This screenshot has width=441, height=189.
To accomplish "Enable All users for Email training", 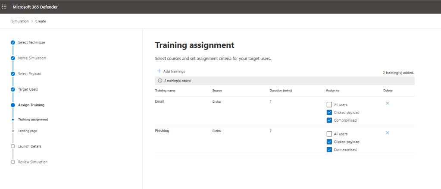I will [329, 104].
